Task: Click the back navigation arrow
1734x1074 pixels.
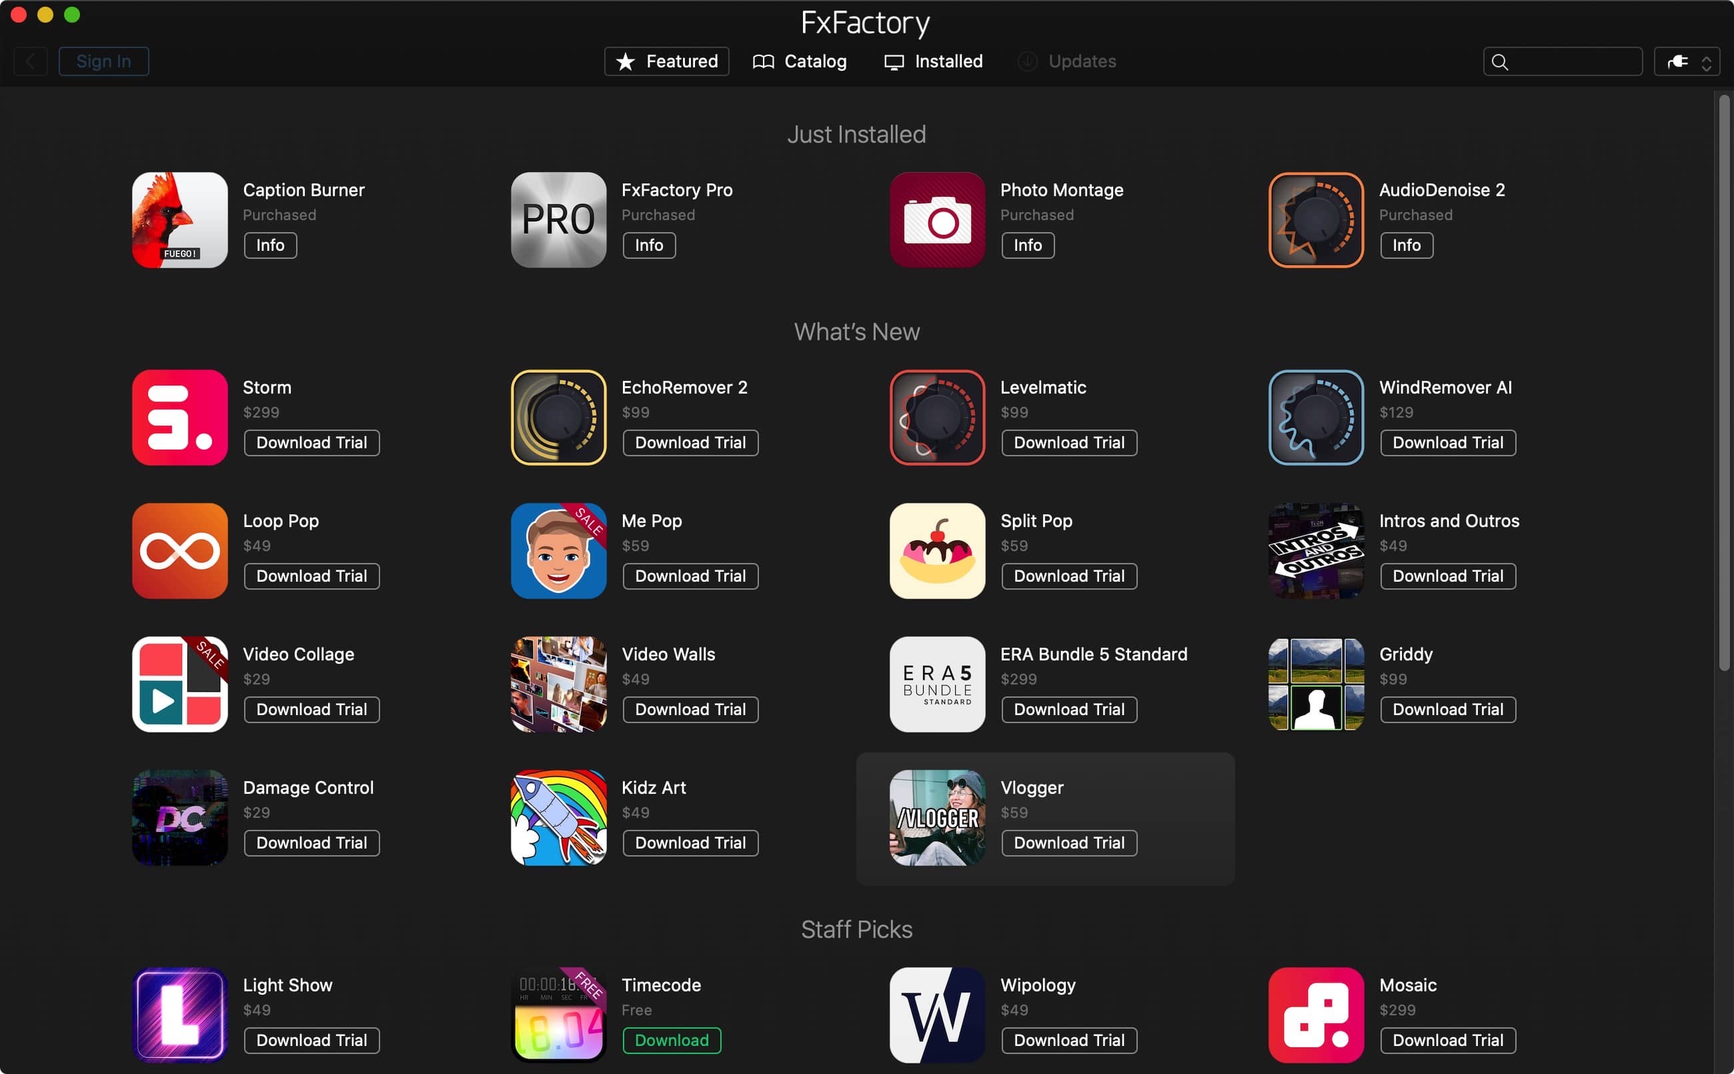Action: [x=31, y=59]
